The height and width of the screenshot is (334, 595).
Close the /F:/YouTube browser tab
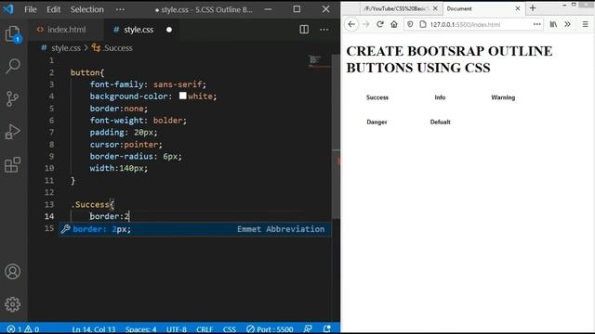[435, 8]
